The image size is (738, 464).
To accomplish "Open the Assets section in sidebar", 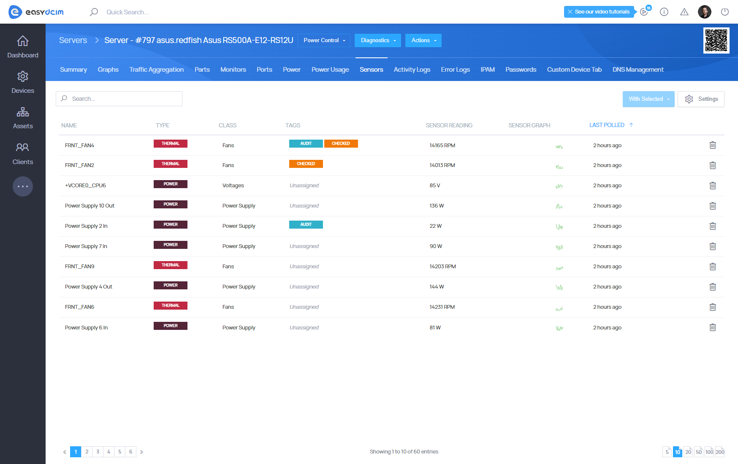I will tap(23, 118).
